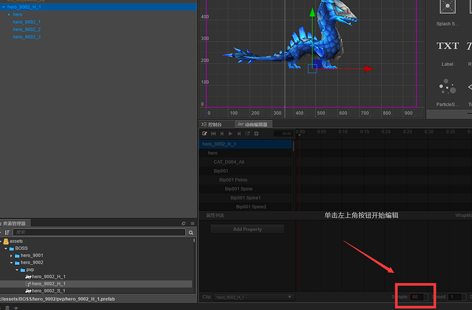Click the search magnifier icon in assets panel
The width and height of the screenshot is (472, 310).
(x=191, y=232)
